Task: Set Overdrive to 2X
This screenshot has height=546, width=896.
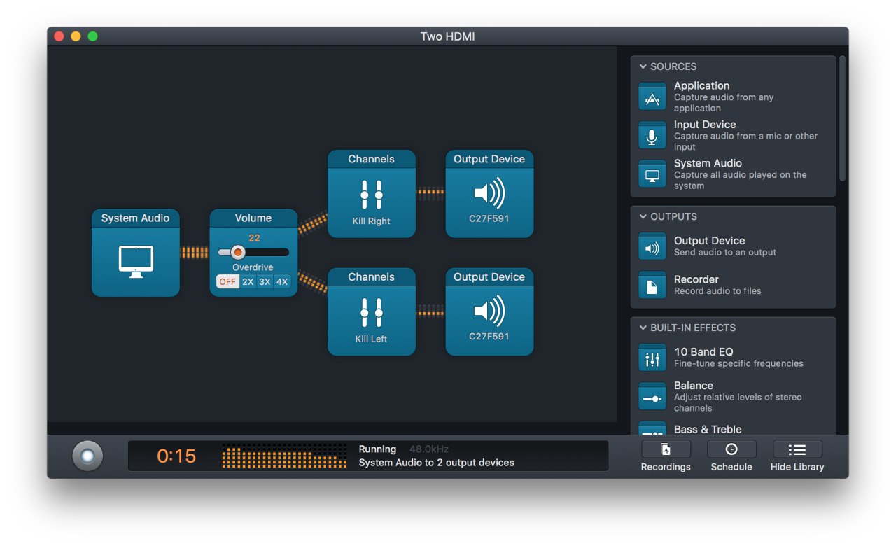Action: pos(248,281)
